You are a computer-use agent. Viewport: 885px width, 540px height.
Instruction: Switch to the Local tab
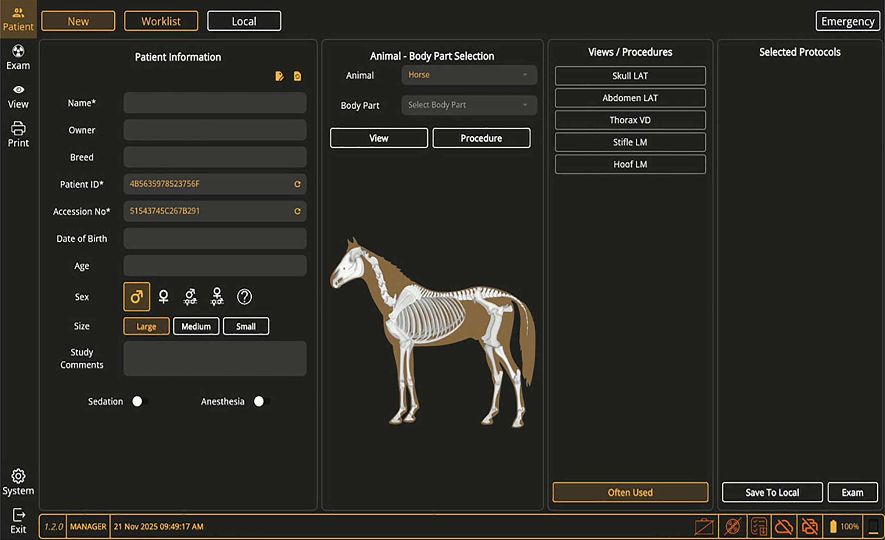(244, 21)
